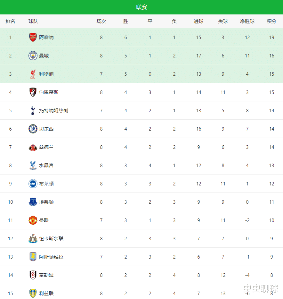Click the Chelsea club badge
Screen dimensions: 283x299
tap(33, 129)
